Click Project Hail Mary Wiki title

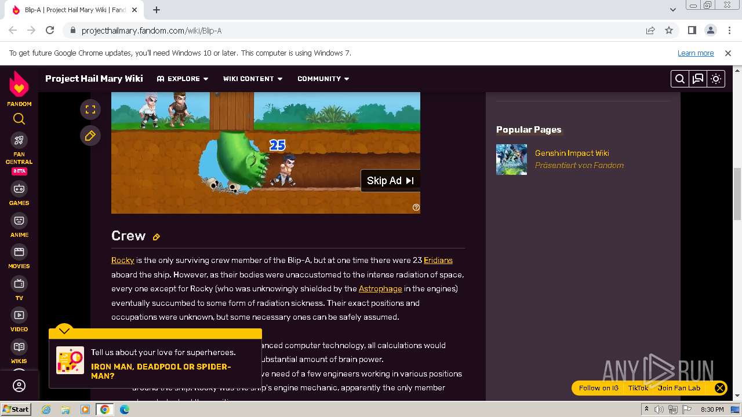94,79
